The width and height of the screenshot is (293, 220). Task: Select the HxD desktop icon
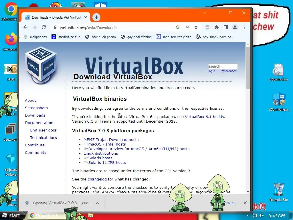pyautogui.click(x=11, y=72)
